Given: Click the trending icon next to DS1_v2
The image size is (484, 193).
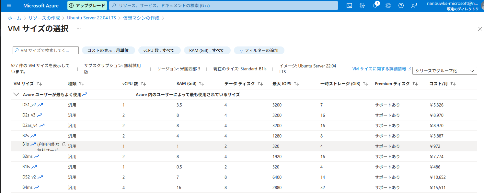Looking at the screenshot, I should pyautogui.click(x=40, y=105).
